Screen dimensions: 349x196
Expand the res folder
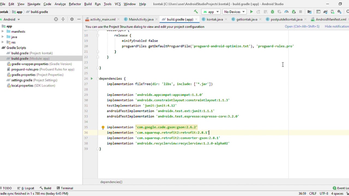click(3, 42)
